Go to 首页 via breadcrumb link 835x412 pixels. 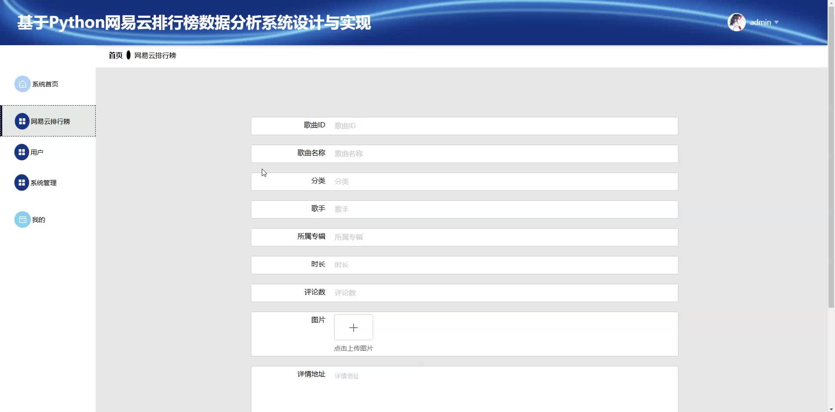(x=115, y=55)
